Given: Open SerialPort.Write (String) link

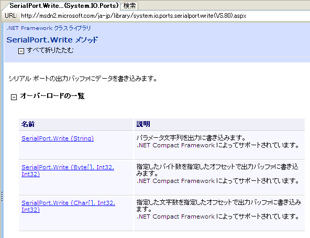Looking at the screenshot, I should point(58,138).
